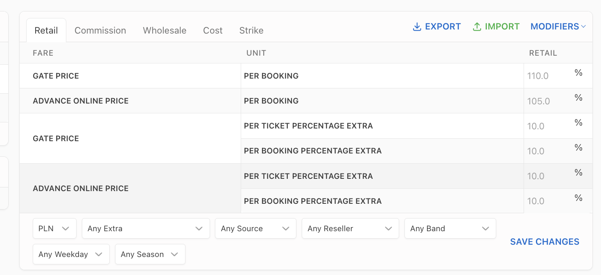Expand the Any Band dropdown

pyautogui.click(x=450, y=228)
